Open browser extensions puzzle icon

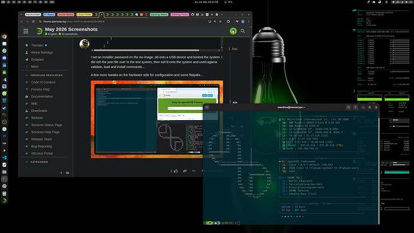tap(229, 22)
